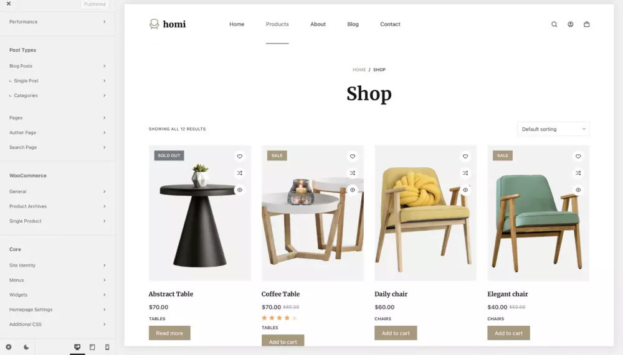Add Daily chair to wishlist

(465, 156)
